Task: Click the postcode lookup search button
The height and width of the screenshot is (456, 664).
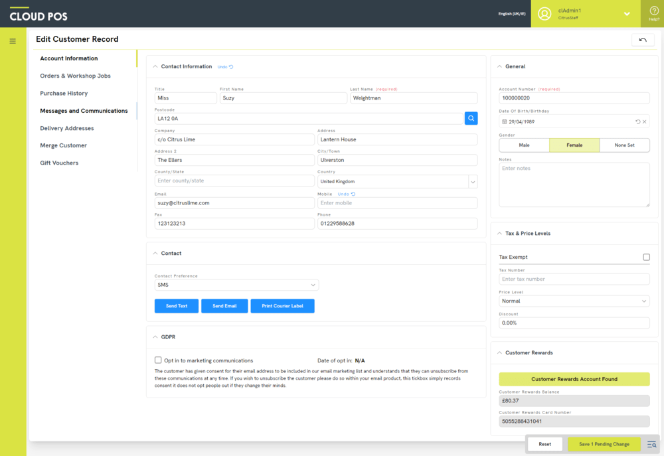Action: (x=471, y=119)
